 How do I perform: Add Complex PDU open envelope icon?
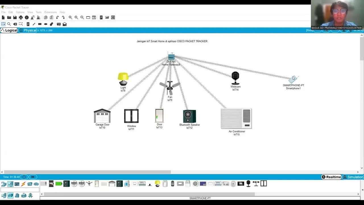(65, 24)
